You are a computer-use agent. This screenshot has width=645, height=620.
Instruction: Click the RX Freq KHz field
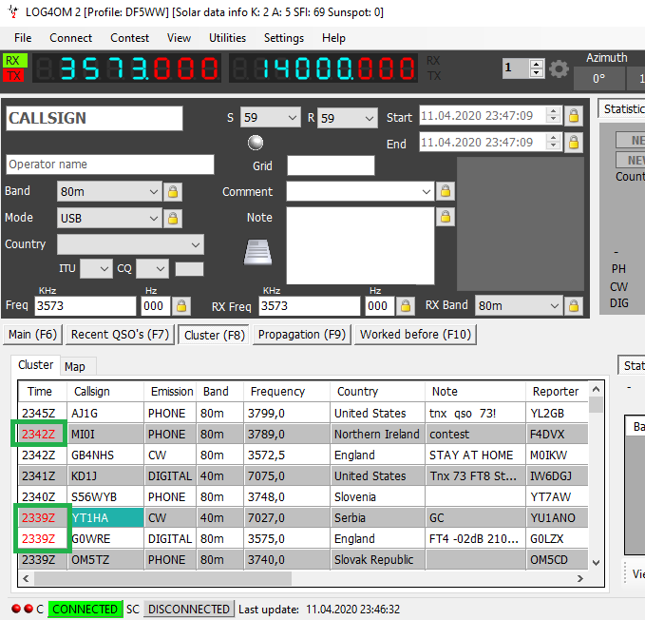click(310, 306)
